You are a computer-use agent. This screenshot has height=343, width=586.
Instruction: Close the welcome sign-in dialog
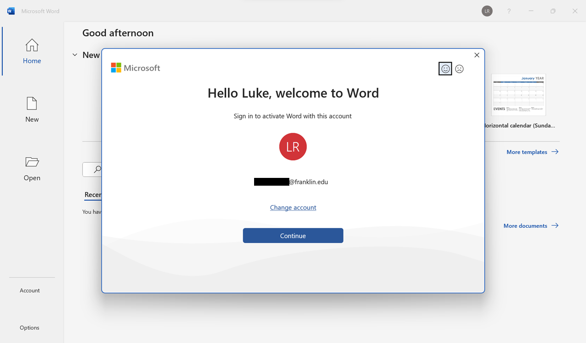click(x=477, y=55)
